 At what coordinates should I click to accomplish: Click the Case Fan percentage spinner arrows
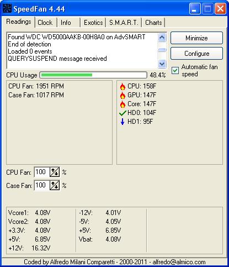tap(55, 185)
